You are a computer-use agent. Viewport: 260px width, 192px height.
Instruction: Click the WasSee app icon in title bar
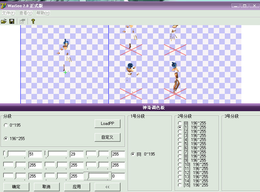(3, 6)
